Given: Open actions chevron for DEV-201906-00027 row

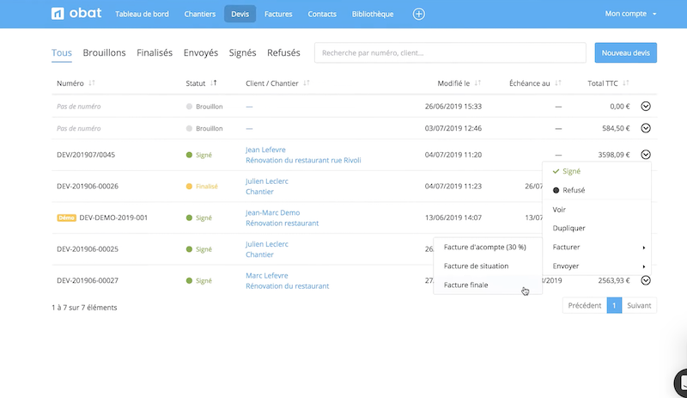Looking at the screenshot, I should [646, 280].
